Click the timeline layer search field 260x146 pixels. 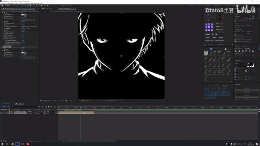coord(24,107)
